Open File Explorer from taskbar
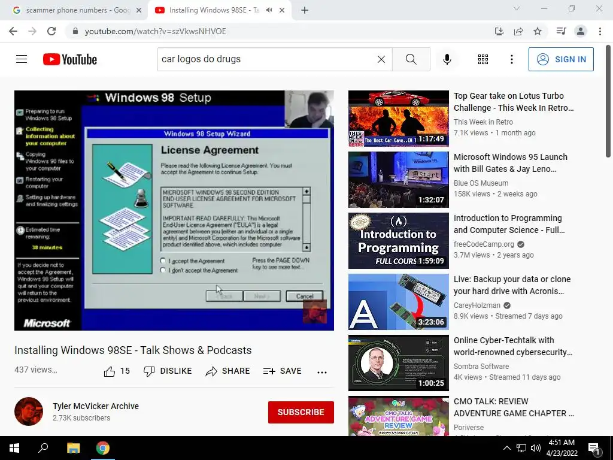 (73, 448)
